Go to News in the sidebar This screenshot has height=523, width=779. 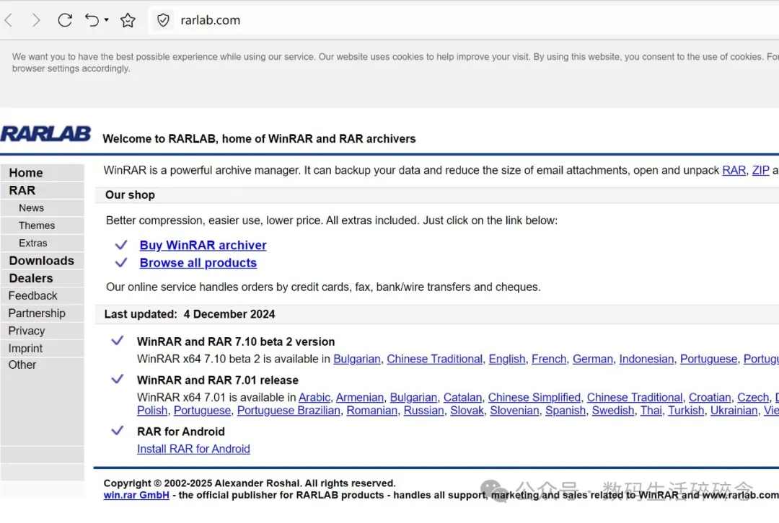pyautogui.click(x=43, y=208)
